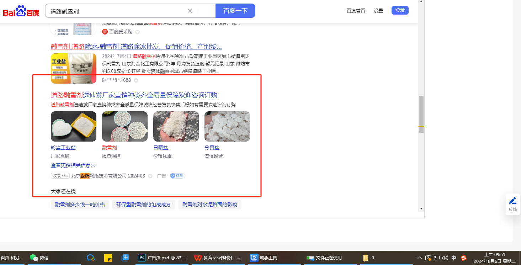The width and height of the screenshot is (521, 265).
Task: Open 微信 from the taskbar
Action: (x=39, y=258)
